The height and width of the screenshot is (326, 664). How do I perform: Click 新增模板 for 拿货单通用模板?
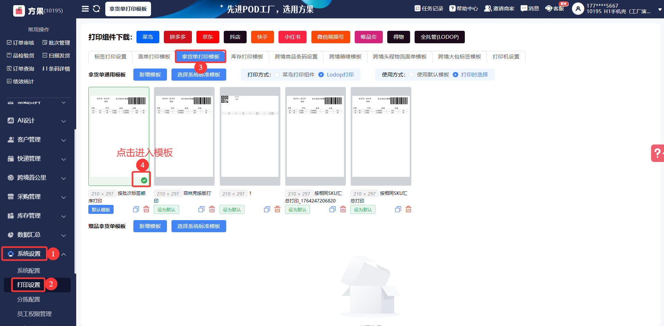click(x=150, y=75)
